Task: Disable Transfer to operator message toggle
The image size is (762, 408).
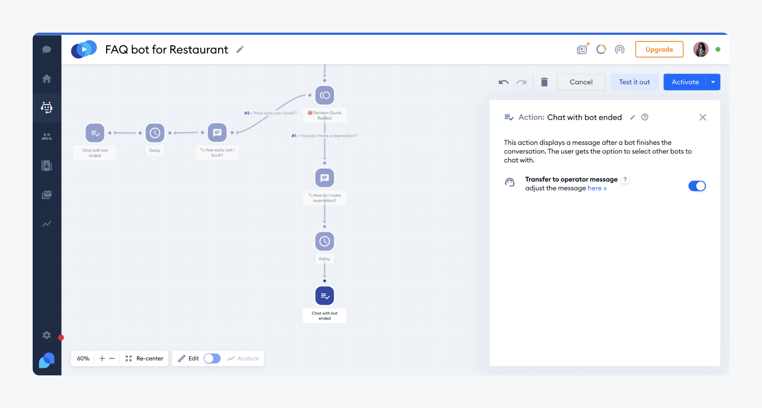Action: (x=697, y=186)
